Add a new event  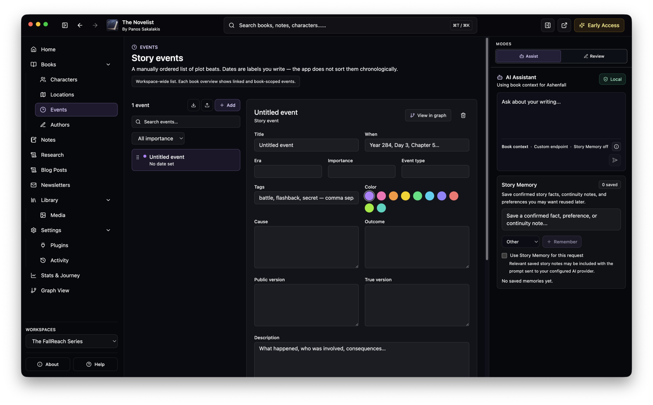pyautogui.click(x=227, y=105)
